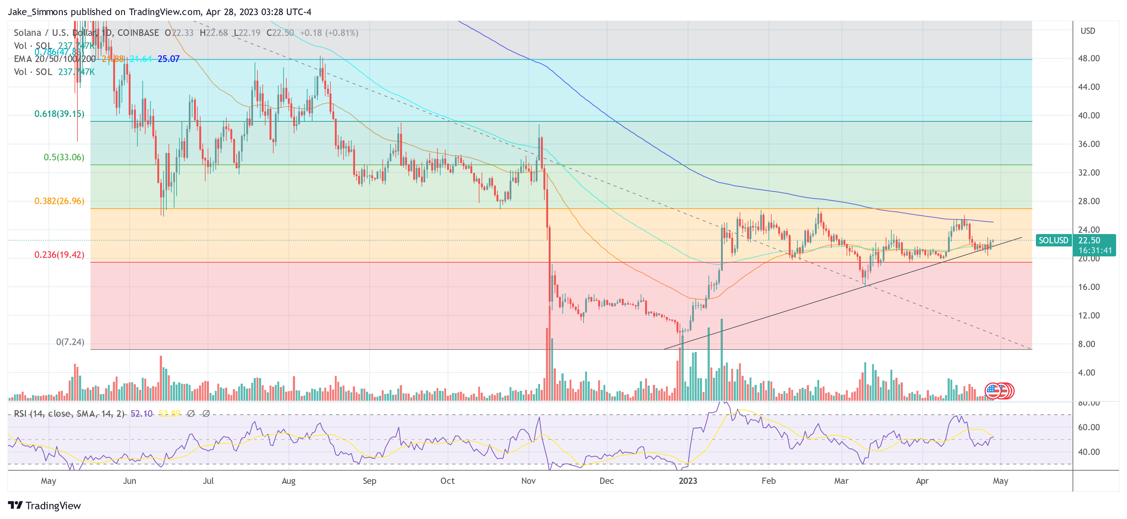The image size is (1127, 519).
Task: Click the 16:31:41 bar countdown timer
Action: click(1095, 250)
